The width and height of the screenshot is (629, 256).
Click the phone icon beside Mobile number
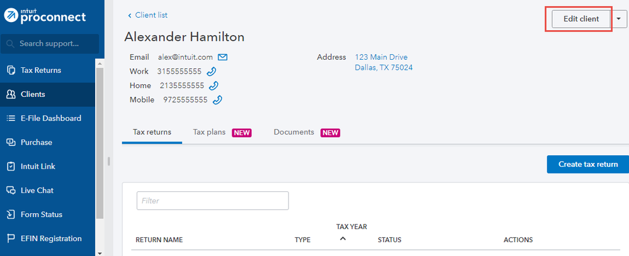(217, 100)
